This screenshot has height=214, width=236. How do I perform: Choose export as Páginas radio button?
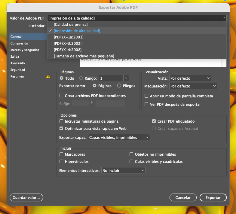click(x=94, y=86)
